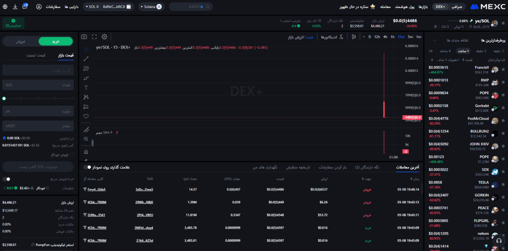Select the ruler measure tool
The height and width of the screenshot is (251, 508).
point(86,129)
